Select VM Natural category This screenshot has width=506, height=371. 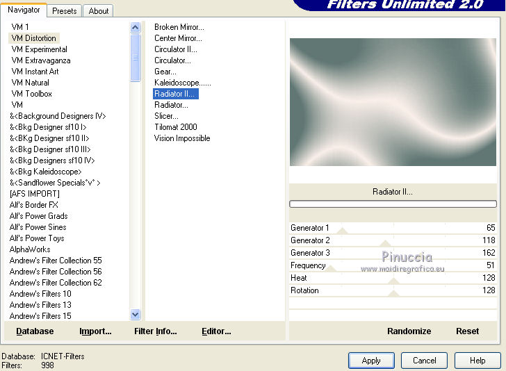(x=31, y=83)
